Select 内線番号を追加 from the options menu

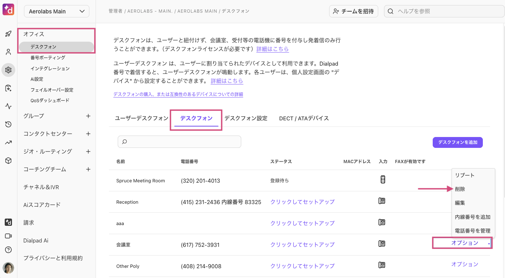(473, 217)
